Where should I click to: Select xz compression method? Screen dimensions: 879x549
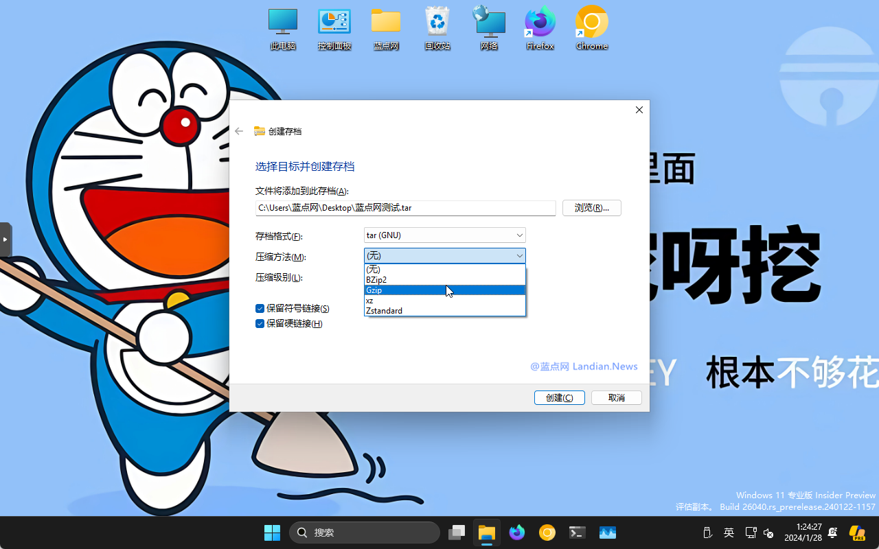tap(445, 300)
